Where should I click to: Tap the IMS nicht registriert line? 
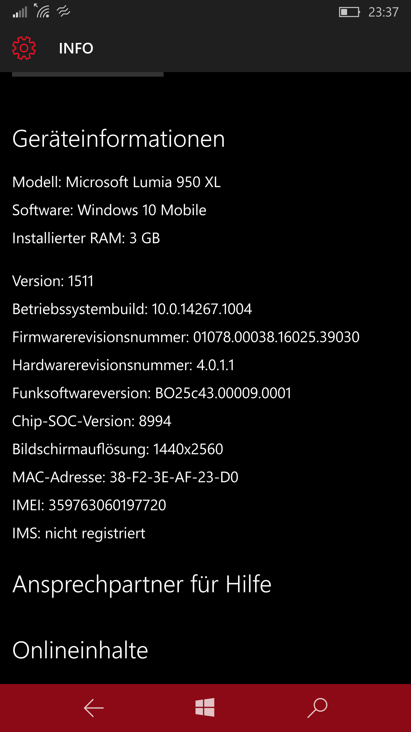(x=79, y=534)
